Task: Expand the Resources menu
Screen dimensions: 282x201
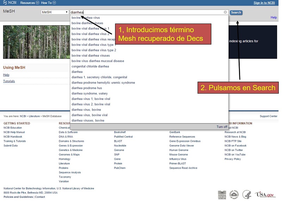Action: click(x=30, y=3)
